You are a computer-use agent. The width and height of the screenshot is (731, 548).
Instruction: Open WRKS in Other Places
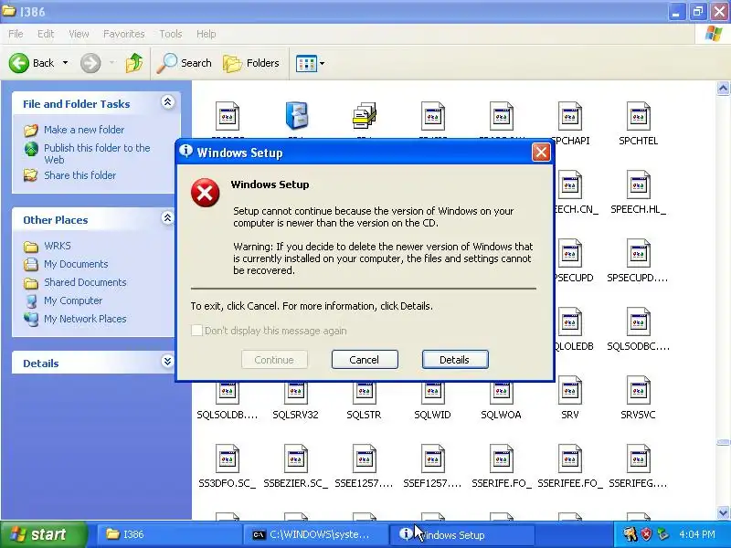tap(58, 246)
